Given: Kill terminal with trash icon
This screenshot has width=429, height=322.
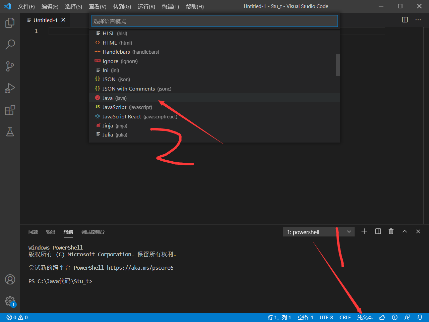Looking at the screenshot, I should [391, 231].
